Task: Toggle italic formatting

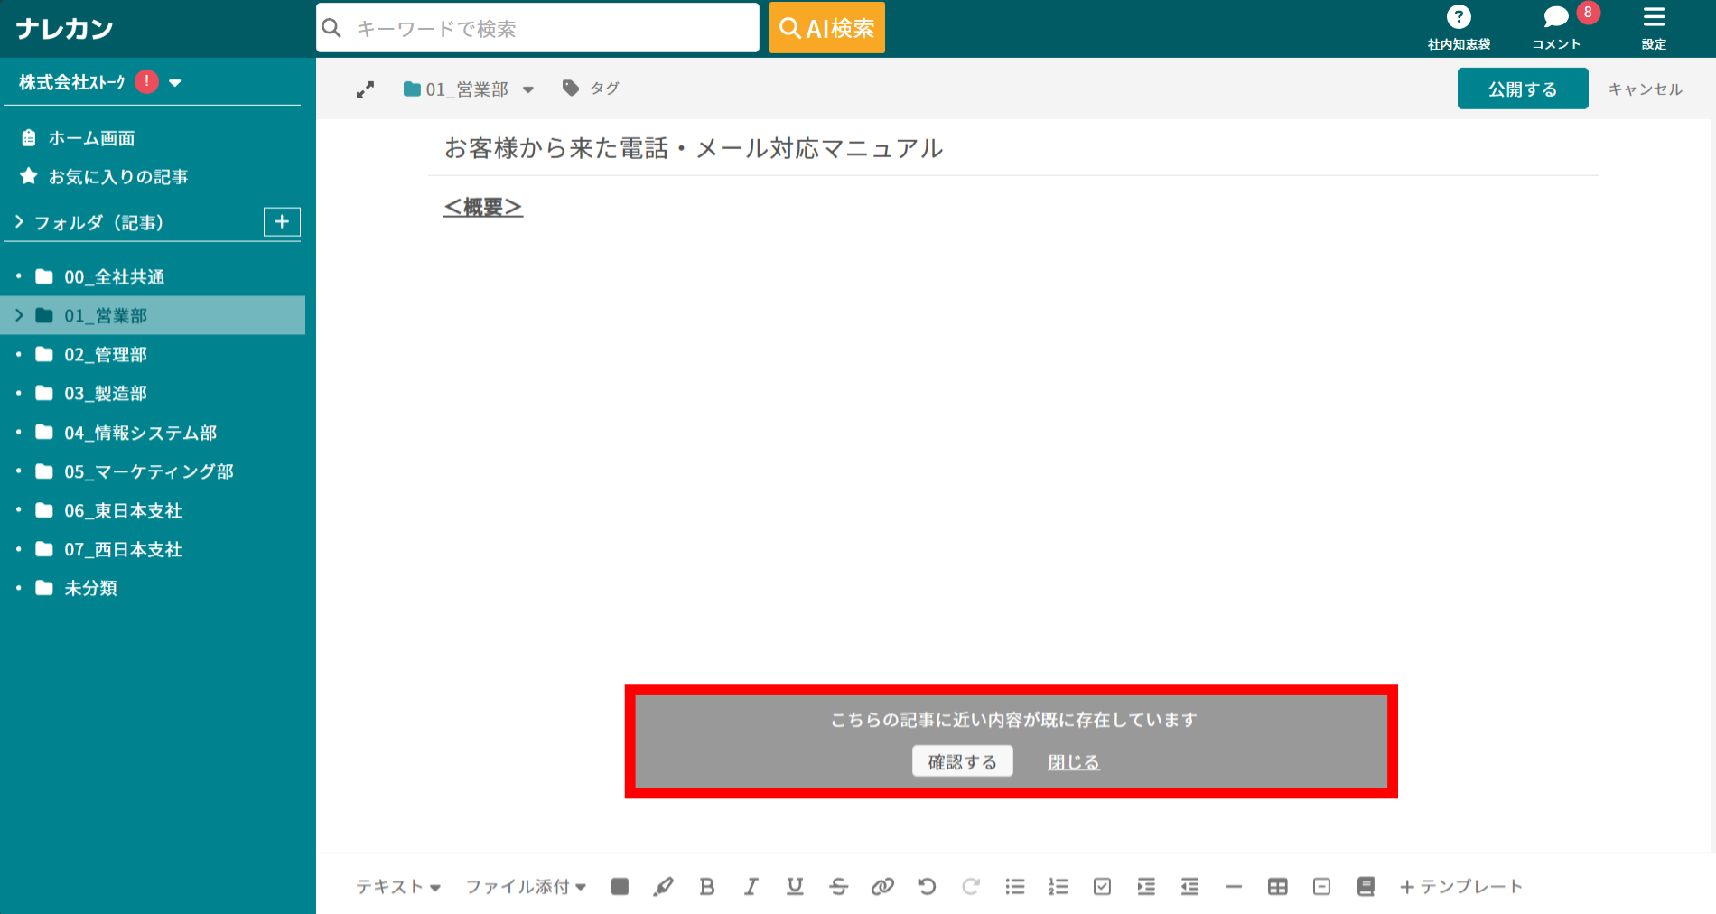Action: pos(751,886)
